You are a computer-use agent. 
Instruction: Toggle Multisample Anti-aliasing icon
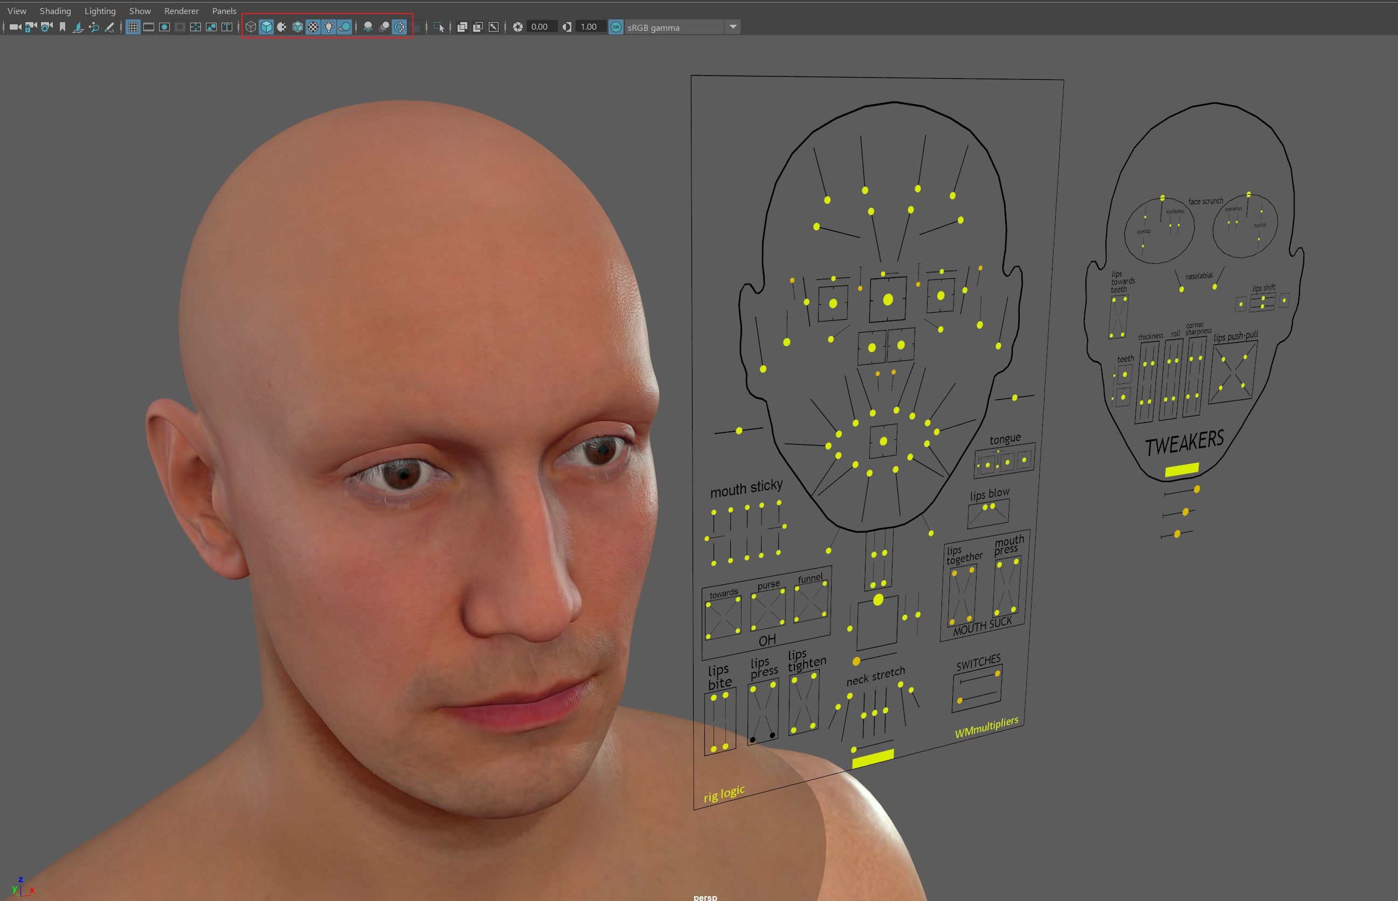tap(400, 27)
